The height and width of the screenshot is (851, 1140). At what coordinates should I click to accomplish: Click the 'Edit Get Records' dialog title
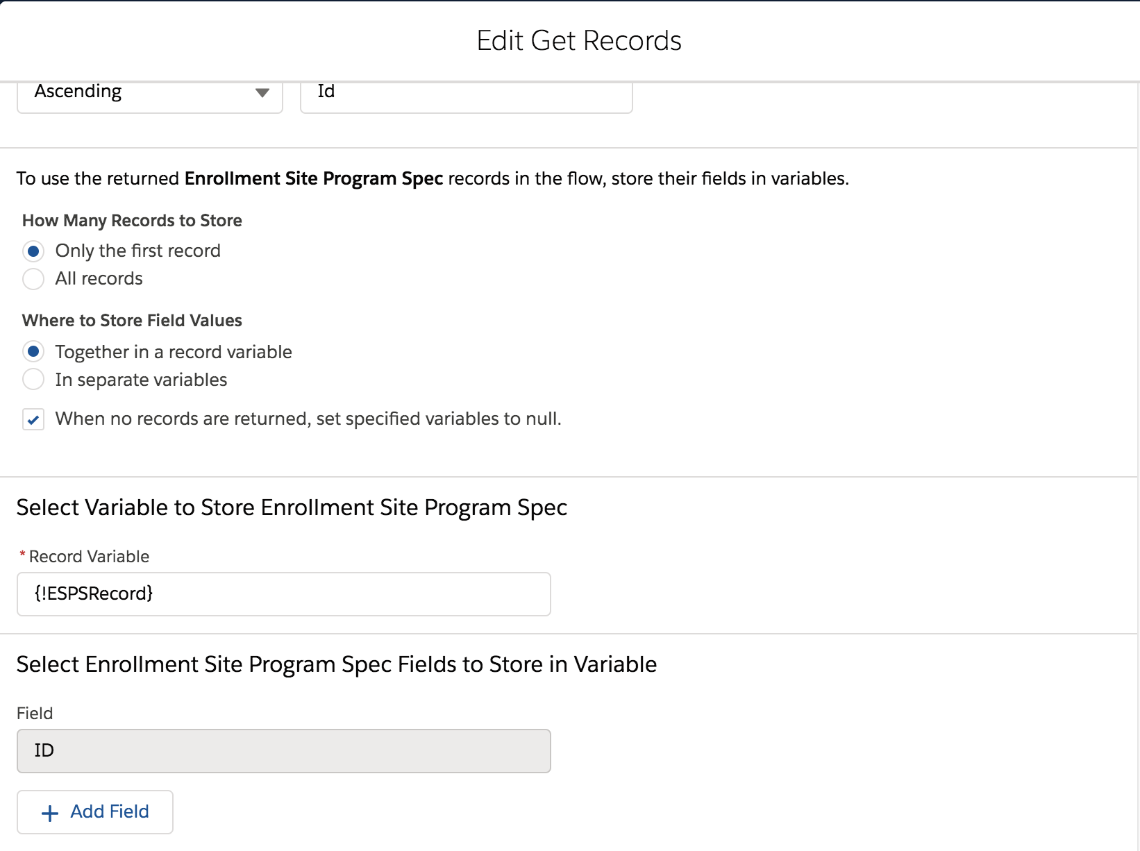point(578,41)
